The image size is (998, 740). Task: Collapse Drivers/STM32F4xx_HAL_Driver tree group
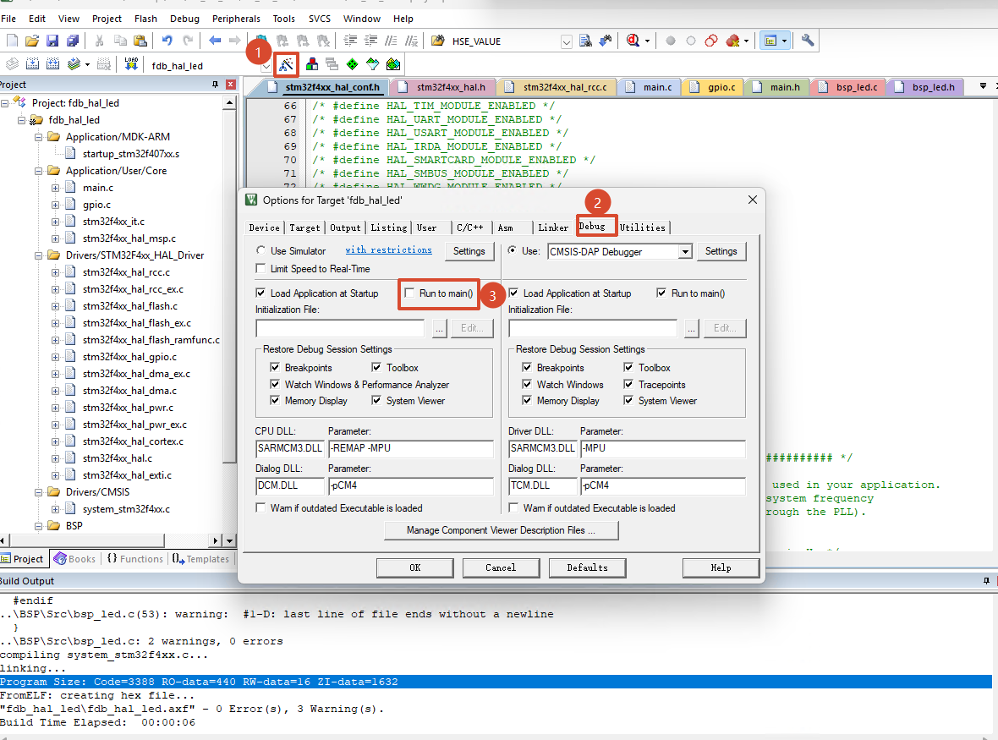pos(38,255)
